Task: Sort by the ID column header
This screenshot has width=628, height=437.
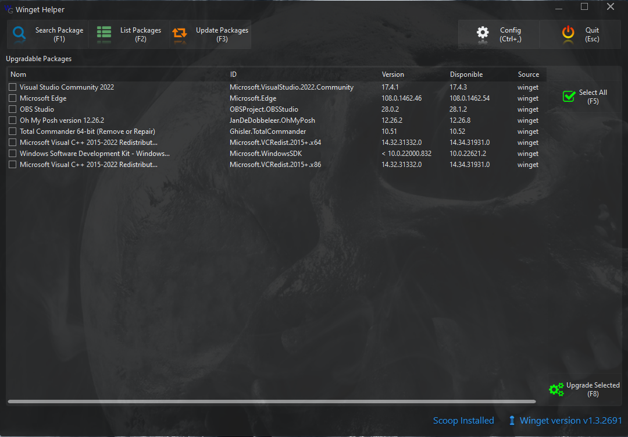Action: coord(234,74)
